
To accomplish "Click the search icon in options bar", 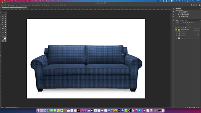I will click(194, 5).
